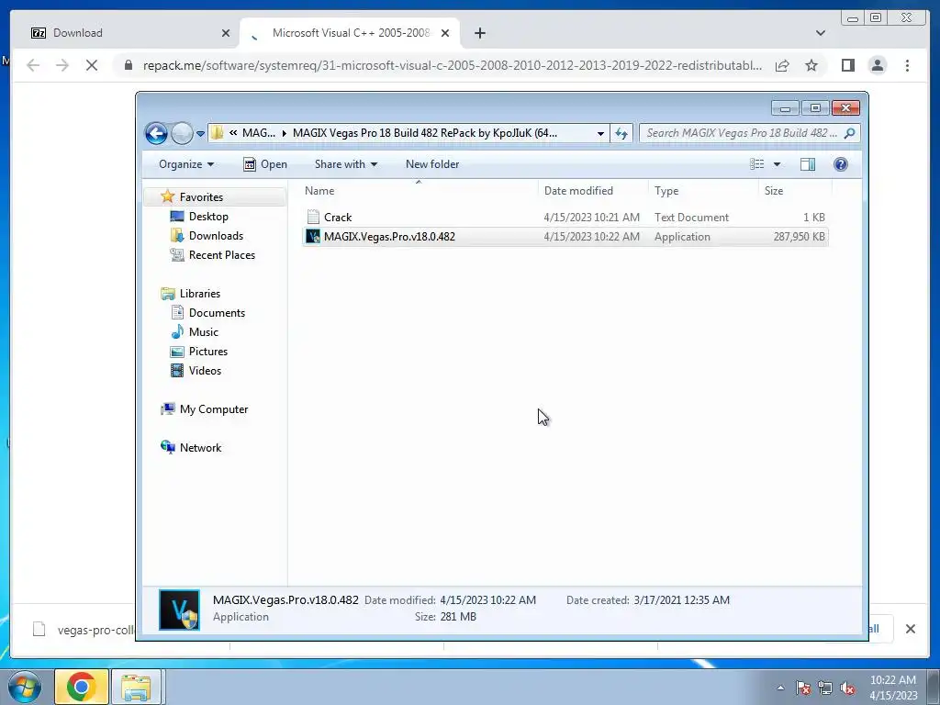Viewport: 940px width, 705px height.
Task: Stop loading the page in Chrome
Action: point(92,65)
